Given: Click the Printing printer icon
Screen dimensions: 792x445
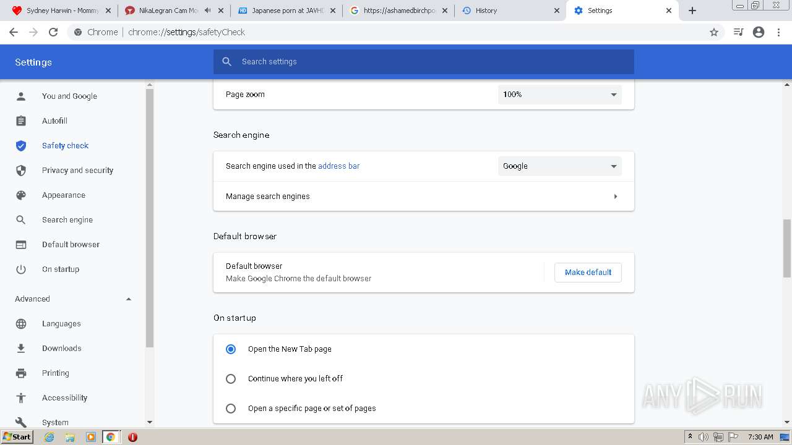Looking at the screenshot, I should pos(21,373).
